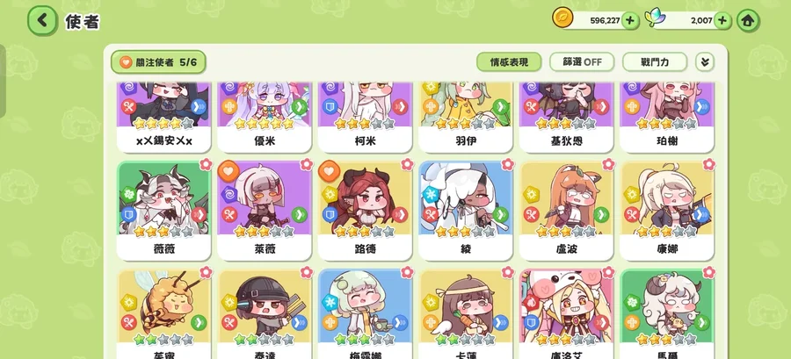Select the 情感表現 tab

(509, 62)
